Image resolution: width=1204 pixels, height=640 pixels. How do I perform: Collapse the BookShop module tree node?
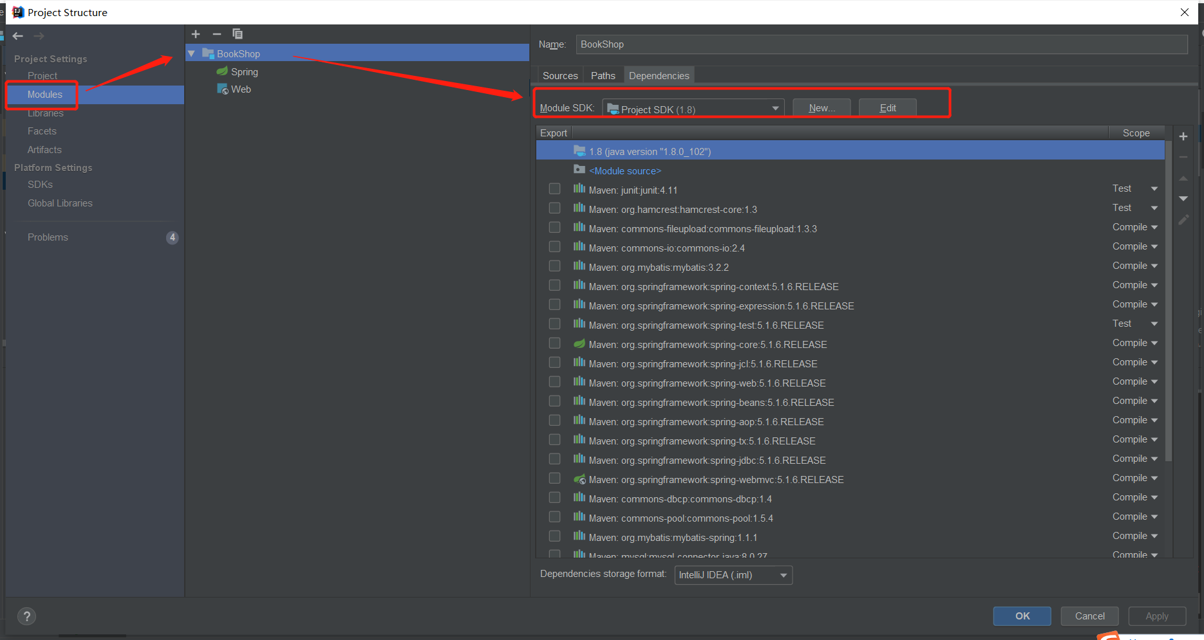[191, 53]
